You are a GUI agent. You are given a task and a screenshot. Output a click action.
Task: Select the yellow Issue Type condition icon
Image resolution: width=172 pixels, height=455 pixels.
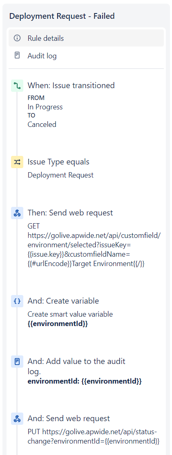coord(17,162)
